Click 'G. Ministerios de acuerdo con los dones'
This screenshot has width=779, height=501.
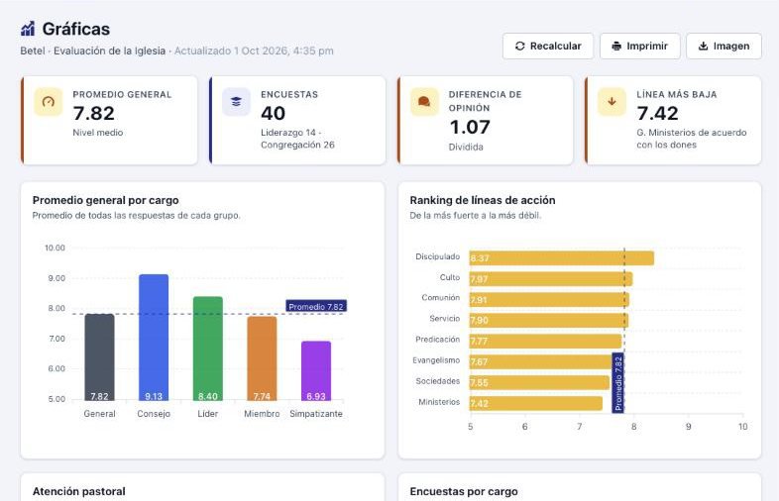tap(692, 139)
